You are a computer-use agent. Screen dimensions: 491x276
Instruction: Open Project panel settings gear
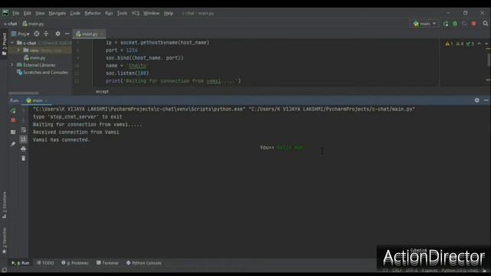click(x=58, y=34)
